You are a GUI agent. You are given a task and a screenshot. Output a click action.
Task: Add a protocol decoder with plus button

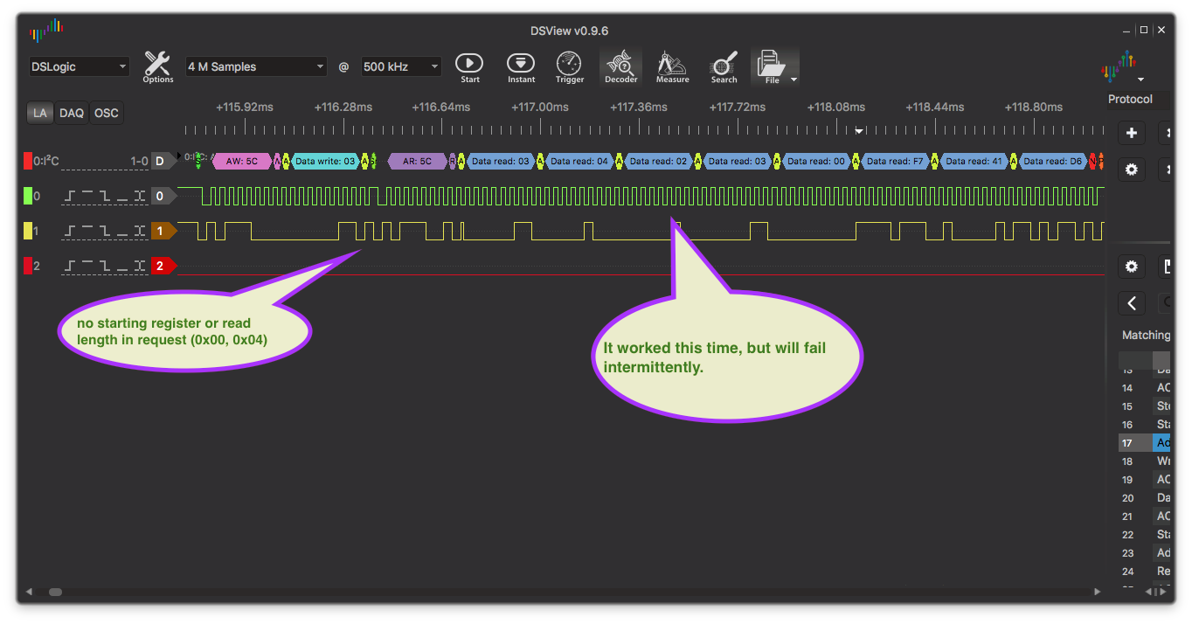click(x=1132, y=133)
